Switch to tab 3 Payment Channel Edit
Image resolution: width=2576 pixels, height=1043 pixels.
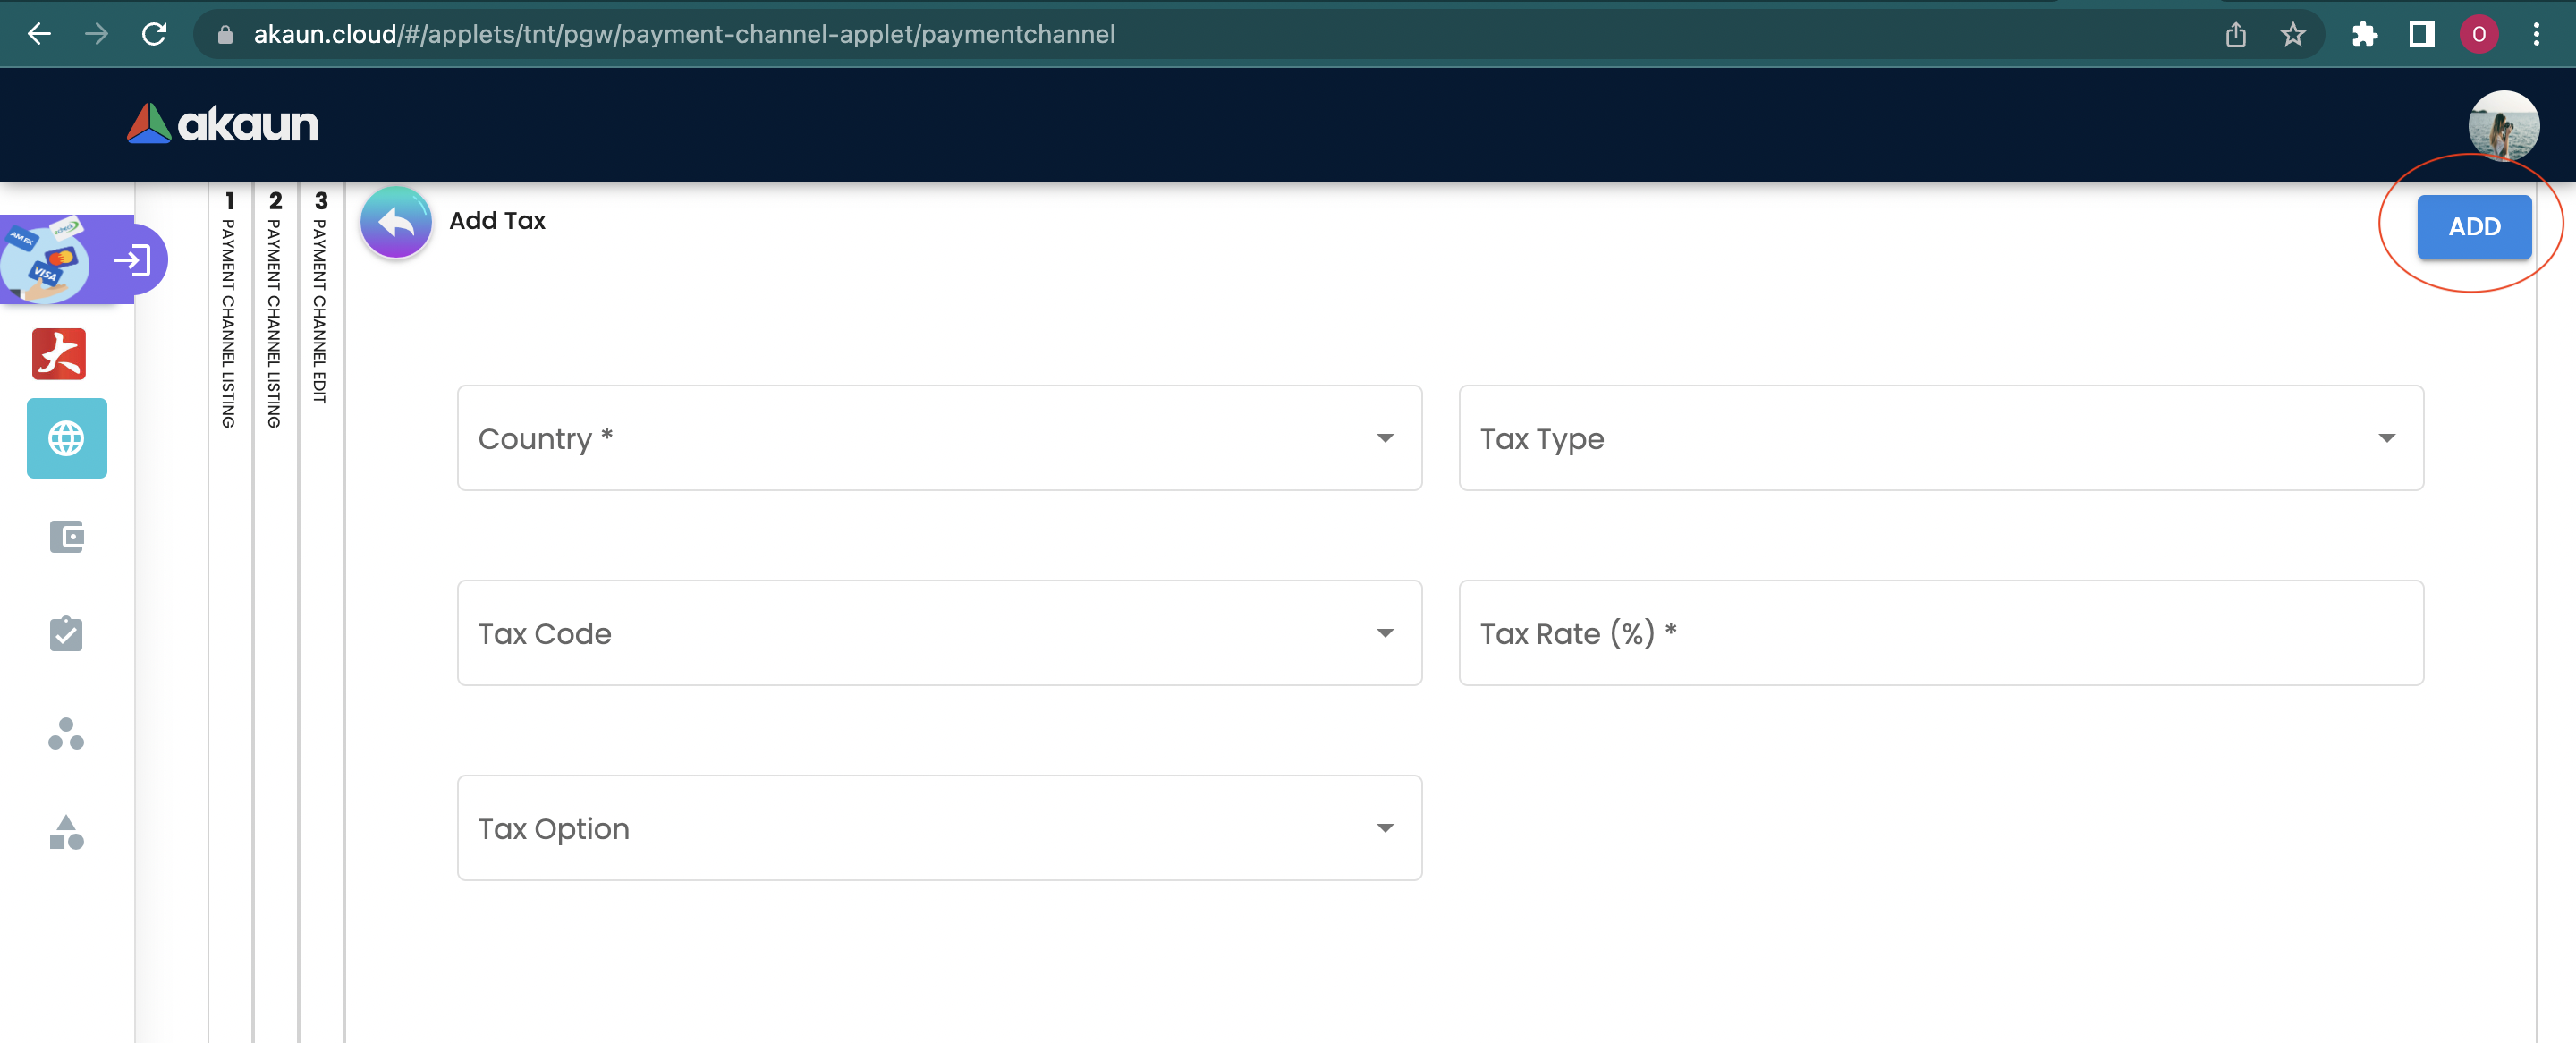pos(320,300)
